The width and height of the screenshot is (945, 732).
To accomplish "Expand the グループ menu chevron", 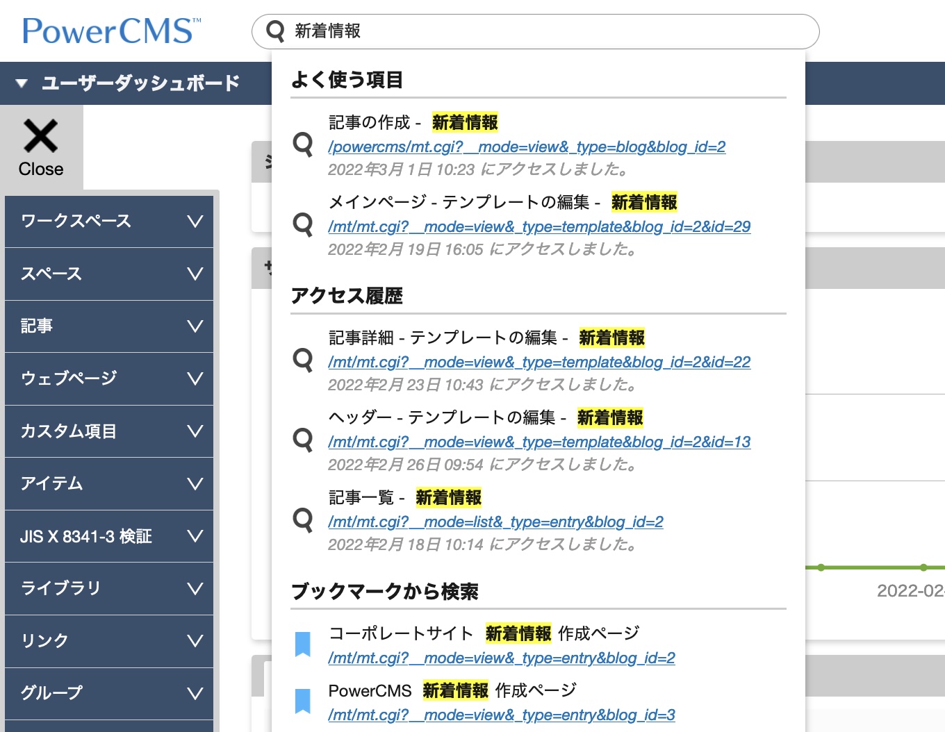I will 195,693.
